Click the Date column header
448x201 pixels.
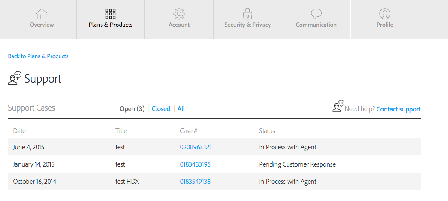pyautogui.click(x=19, y=131)
